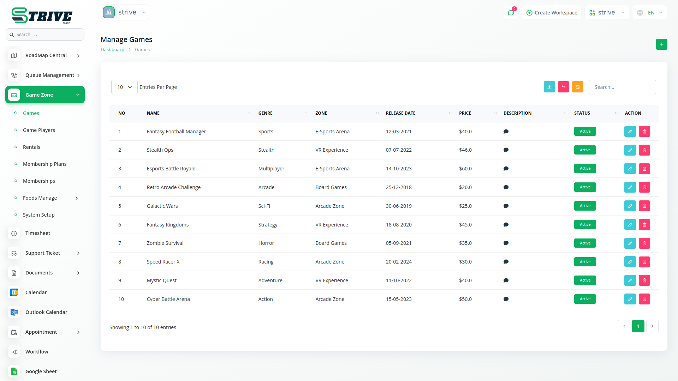Click the orange refresh icon

coord(577,87)
